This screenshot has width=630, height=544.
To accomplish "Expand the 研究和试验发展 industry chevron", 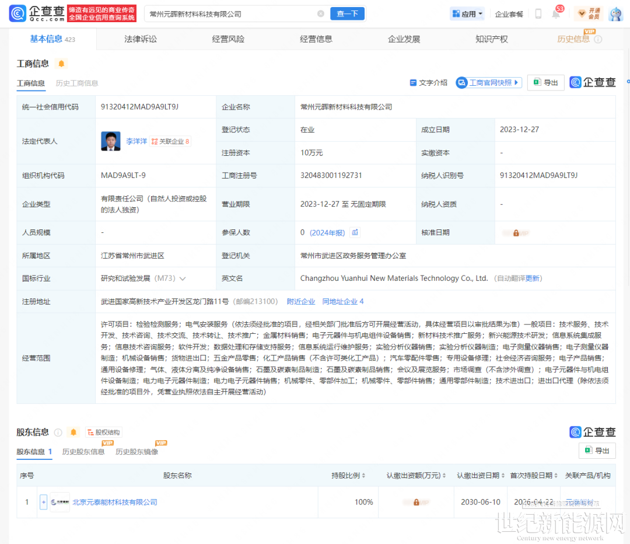I will click(183, 278).
